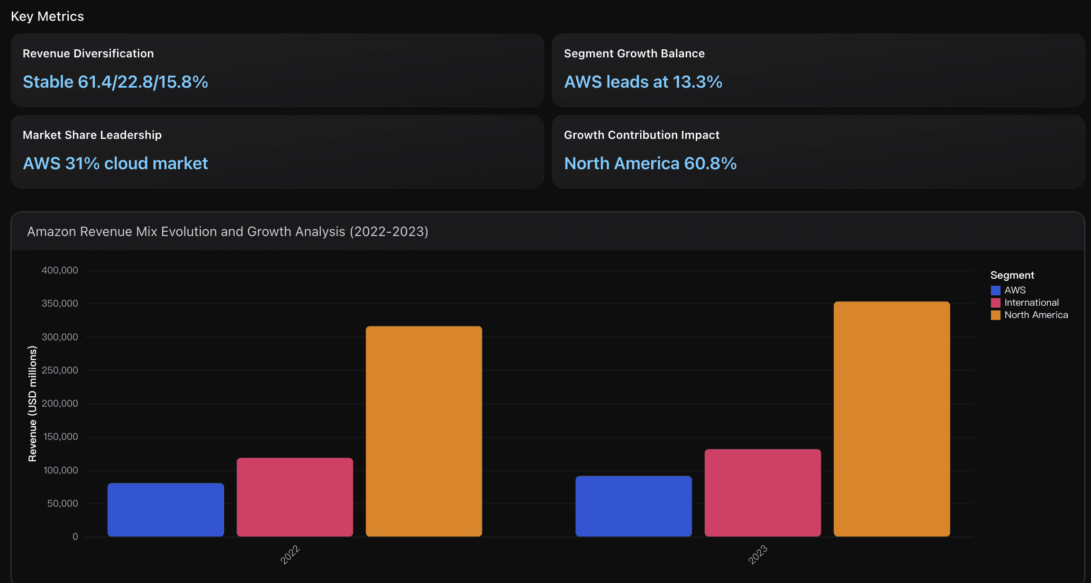1091x583 pixels.
Task: Click the 2023 x-axis label
Action: (758, 555)
